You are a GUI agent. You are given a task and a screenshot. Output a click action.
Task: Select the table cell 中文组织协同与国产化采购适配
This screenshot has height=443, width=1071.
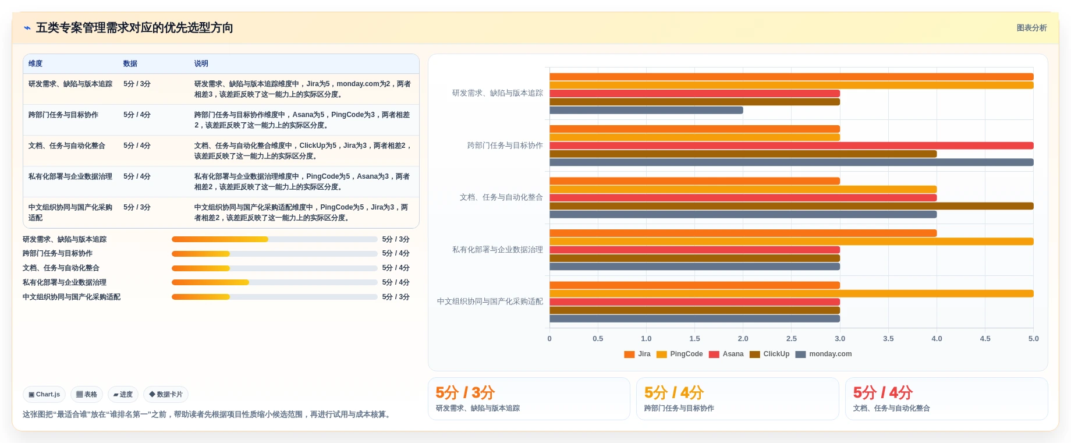coord(70,212)
